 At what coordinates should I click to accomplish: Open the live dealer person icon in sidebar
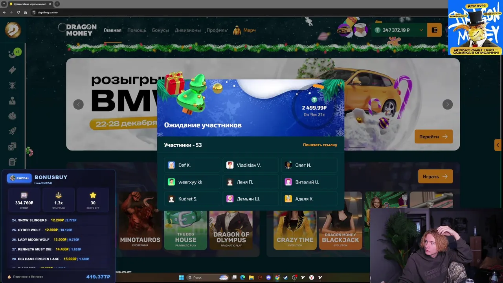(x=12, y=101)
